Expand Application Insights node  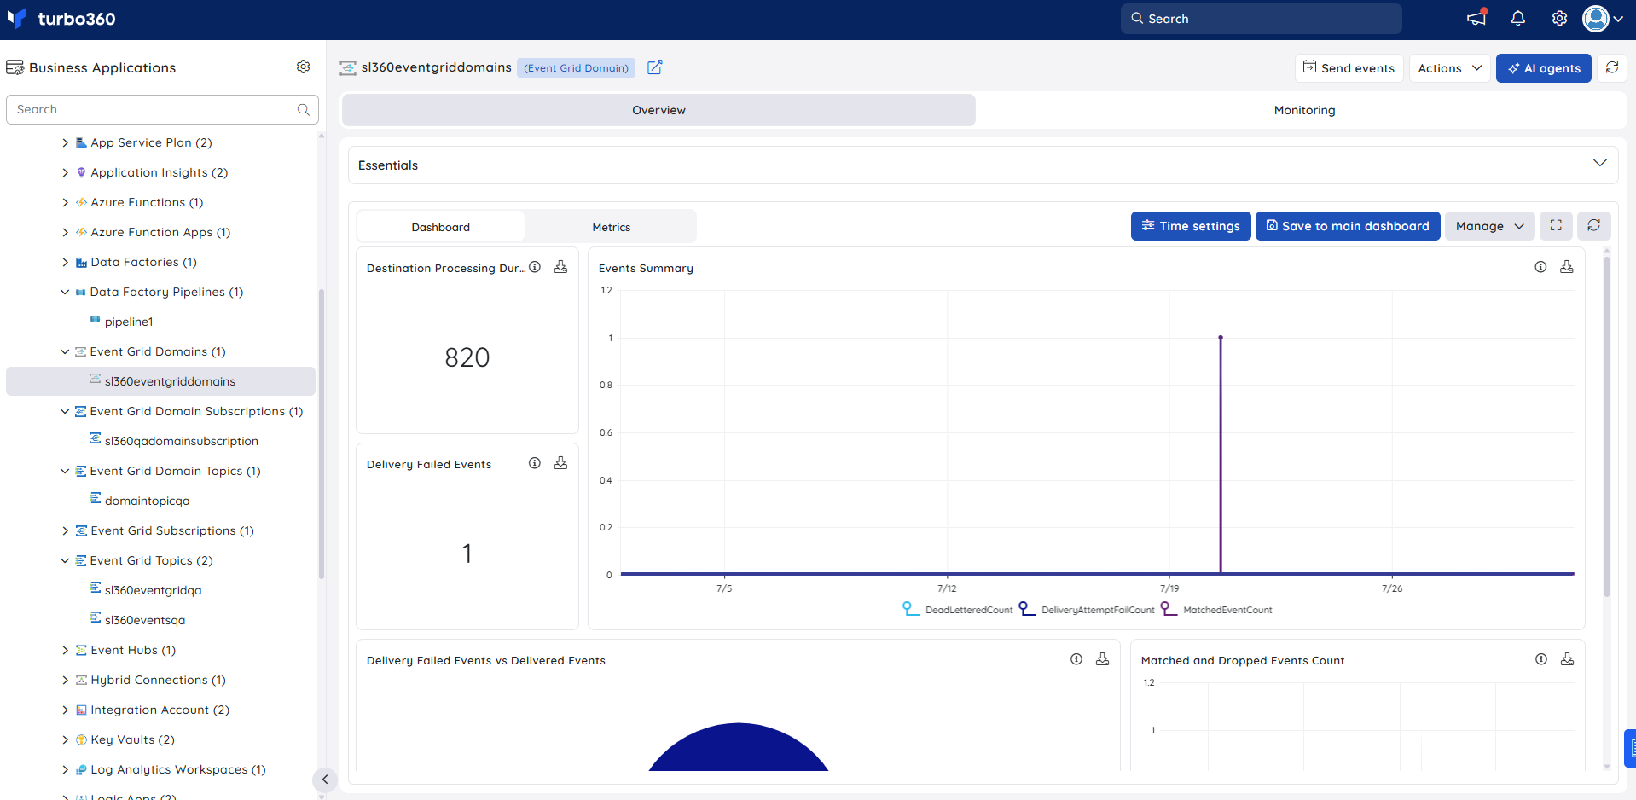[66, 172]
